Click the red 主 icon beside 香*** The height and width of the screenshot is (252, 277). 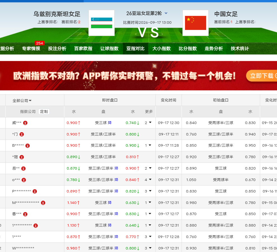click(x=25, y=214)
